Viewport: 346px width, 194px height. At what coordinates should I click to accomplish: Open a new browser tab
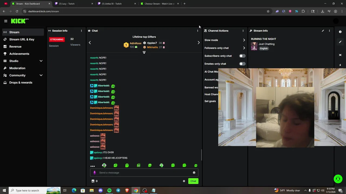[x=184, y=4]
